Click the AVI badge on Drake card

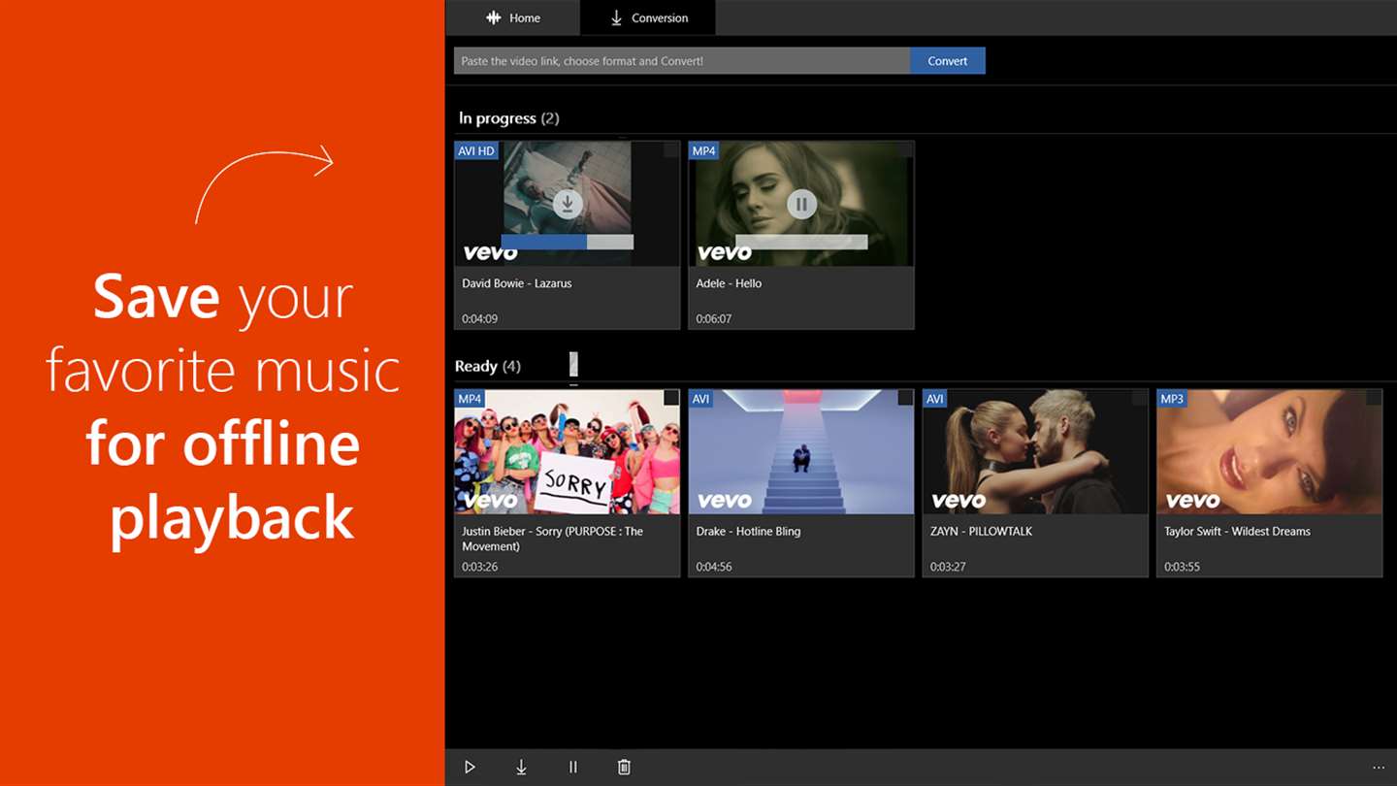(x=700, y=399)
